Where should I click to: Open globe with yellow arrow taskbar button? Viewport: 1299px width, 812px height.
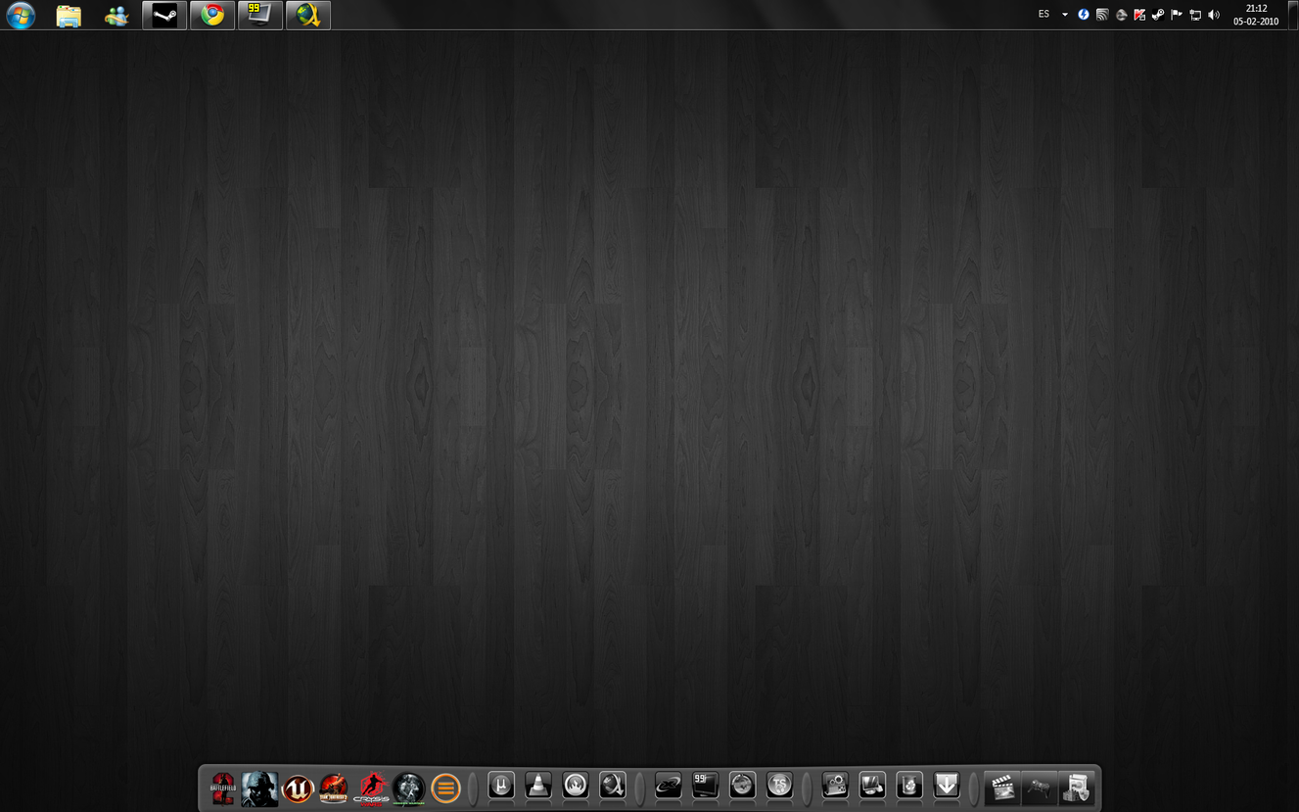coord(308,16)
